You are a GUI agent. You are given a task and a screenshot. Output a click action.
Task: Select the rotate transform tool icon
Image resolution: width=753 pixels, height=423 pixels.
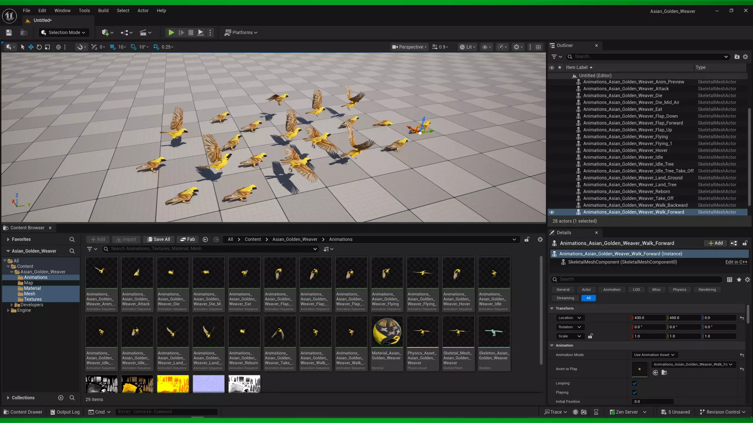(x=39, y=47)
